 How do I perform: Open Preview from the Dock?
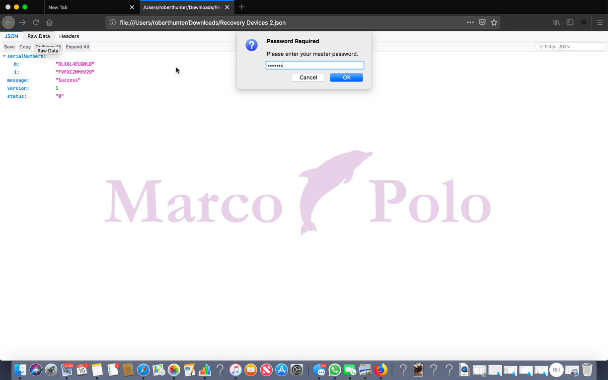[366, 370]
